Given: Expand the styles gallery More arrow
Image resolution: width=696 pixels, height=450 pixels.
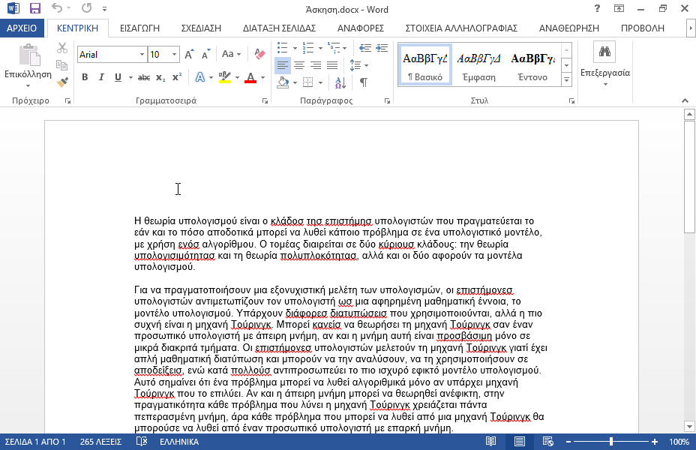Looking at the screenshot, I should click(566, 80).
